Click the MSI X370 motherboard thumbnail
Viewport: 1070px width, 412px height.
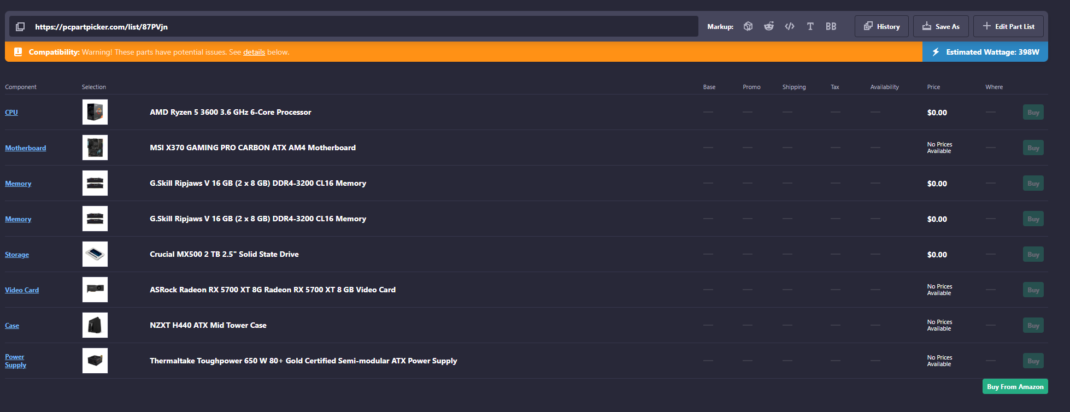pyautogui.click(x=95, y=148)
